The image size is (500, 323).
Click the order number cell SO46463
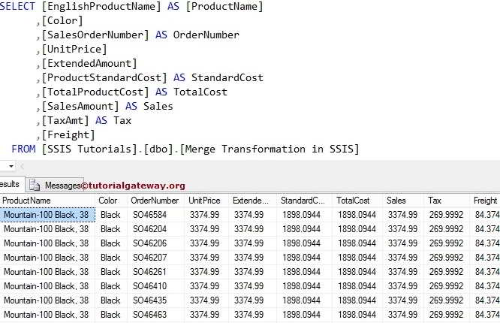pyautogui.click(x=149, y=315)
